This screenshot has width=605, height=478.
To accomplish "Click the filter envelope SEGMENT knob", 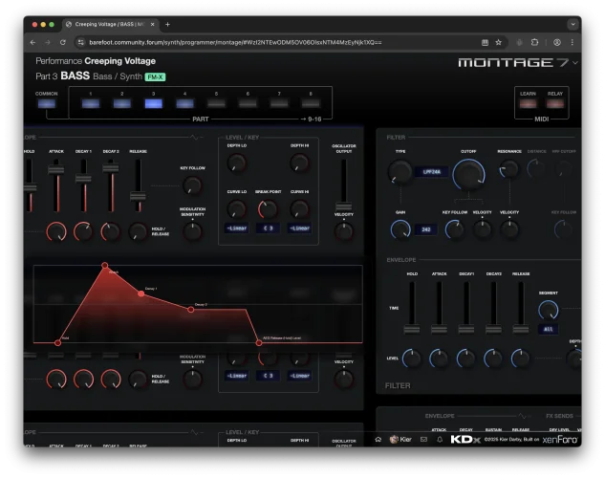I will coord(549,310).
